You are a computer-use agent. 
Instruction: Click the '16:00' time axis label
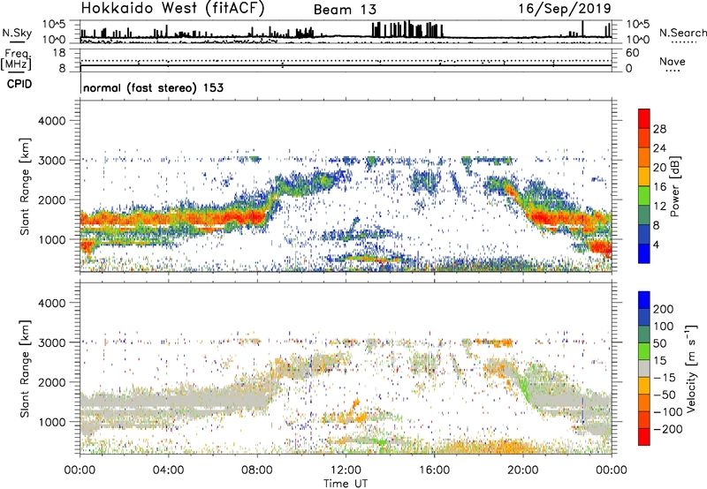434,470
